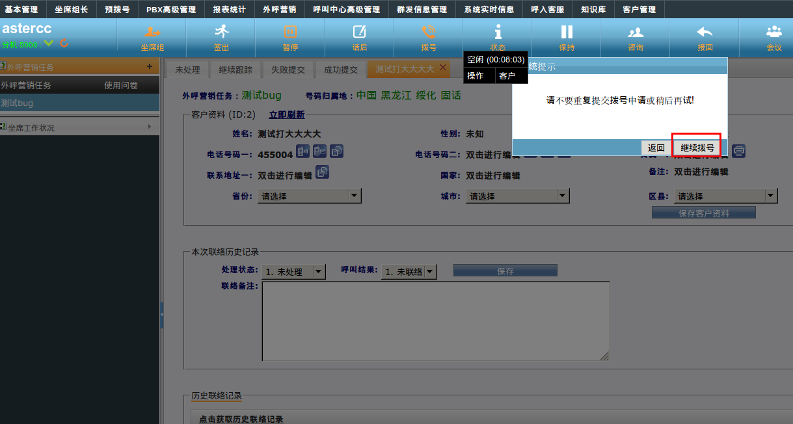Click the dial icon next to phone 455004
The height and width of the screenshot is (424, 793).
(303, 152)
